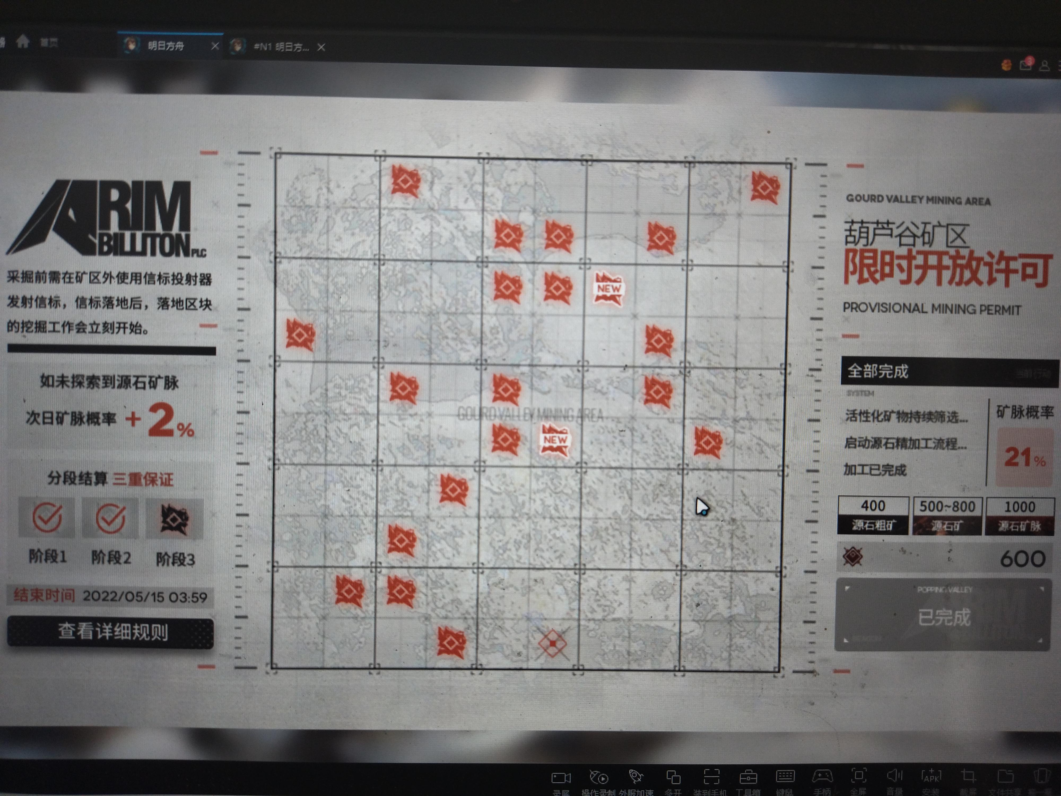
Task: Click the 结束时间 2022/05/15 03:59 text
Action: pyautogui.click(x=110, y=596)
